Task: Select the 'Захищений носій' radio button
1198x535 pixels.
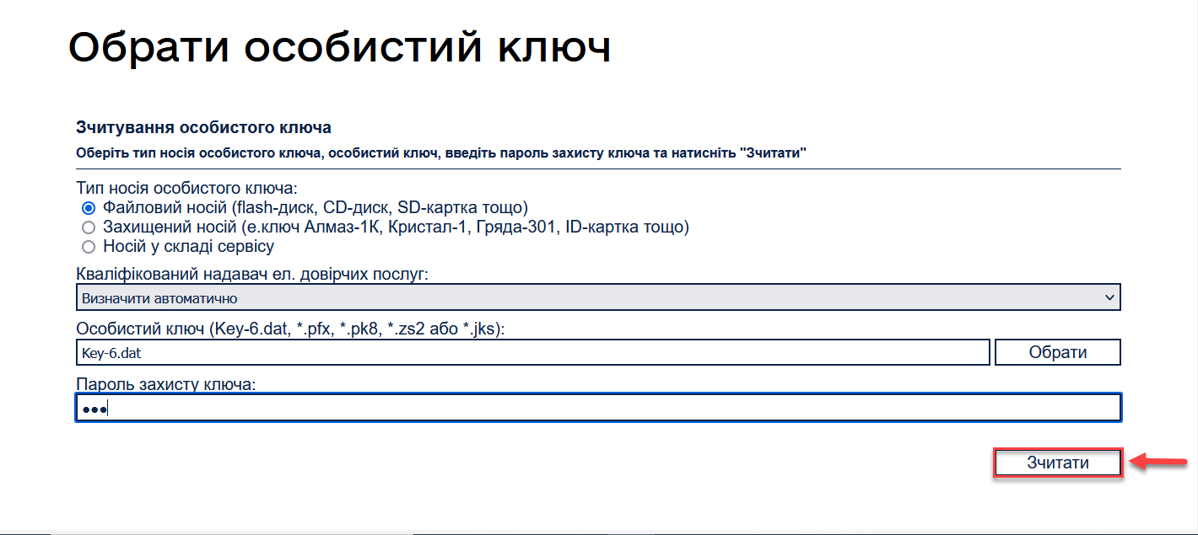Action: 88,227
